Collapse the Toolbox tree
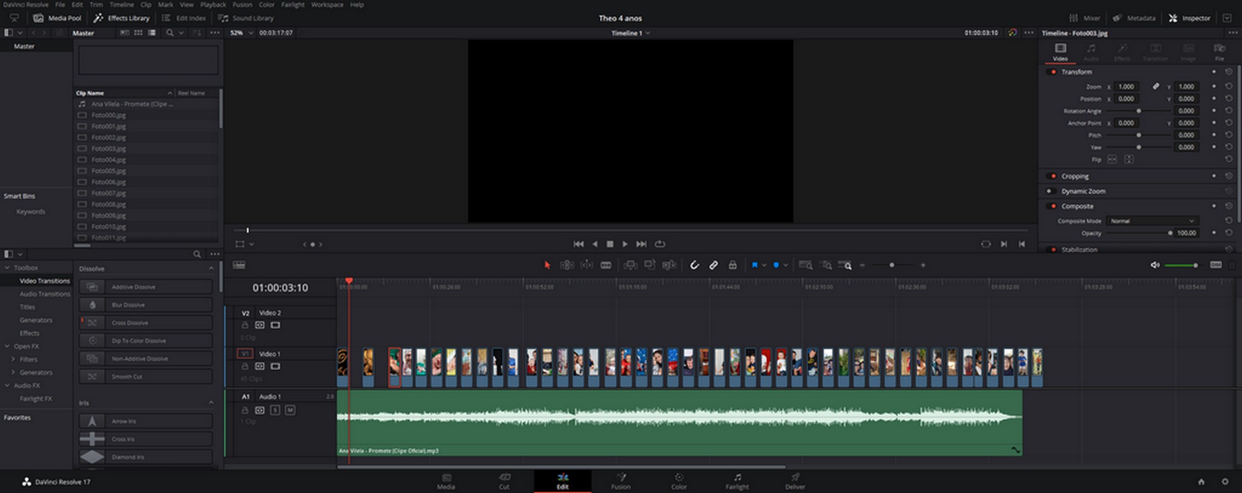The height and width of the screenshot is (493, 1242). tap(7, 268)
